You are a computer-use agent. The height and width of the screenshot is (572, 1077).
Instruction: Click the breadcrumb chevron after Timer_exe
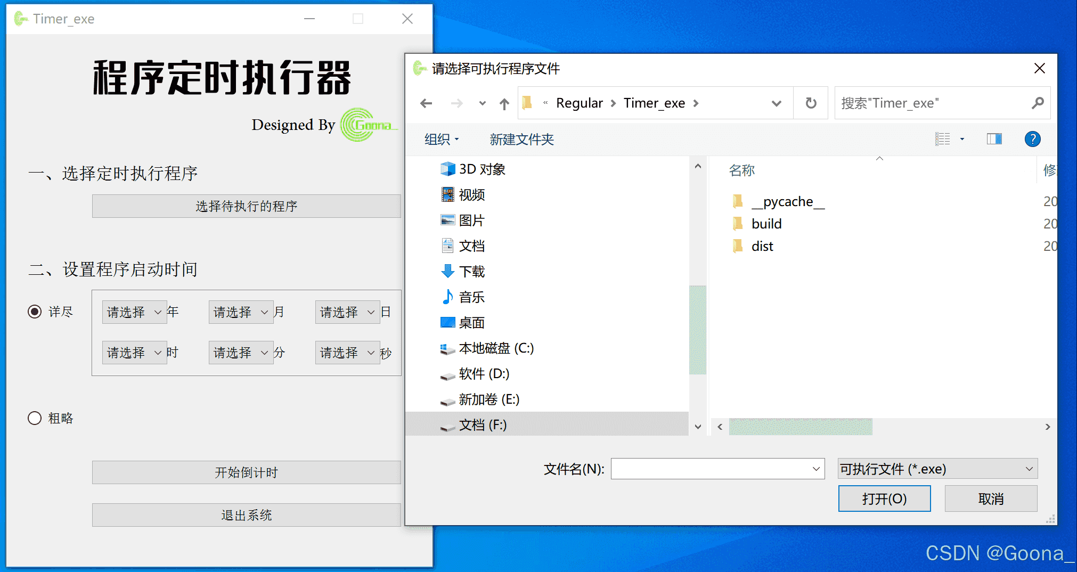pyautogui.click(x=696, y=103)
